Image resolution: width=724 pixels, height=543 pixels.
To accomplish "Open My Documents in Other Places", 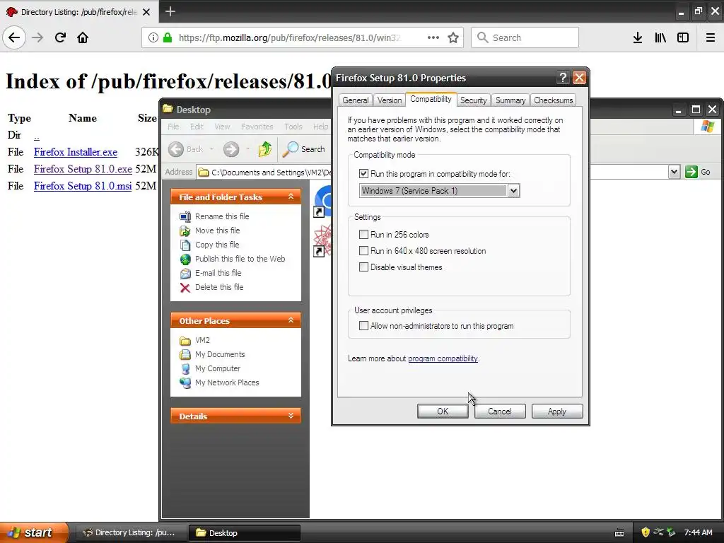I will click(220, 354).
